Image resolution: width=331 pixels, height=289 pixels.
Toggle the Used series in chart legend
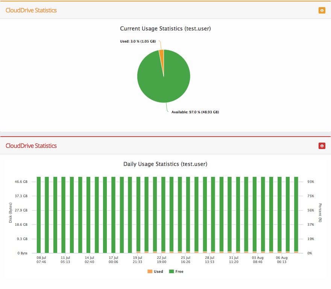[158, 271]
